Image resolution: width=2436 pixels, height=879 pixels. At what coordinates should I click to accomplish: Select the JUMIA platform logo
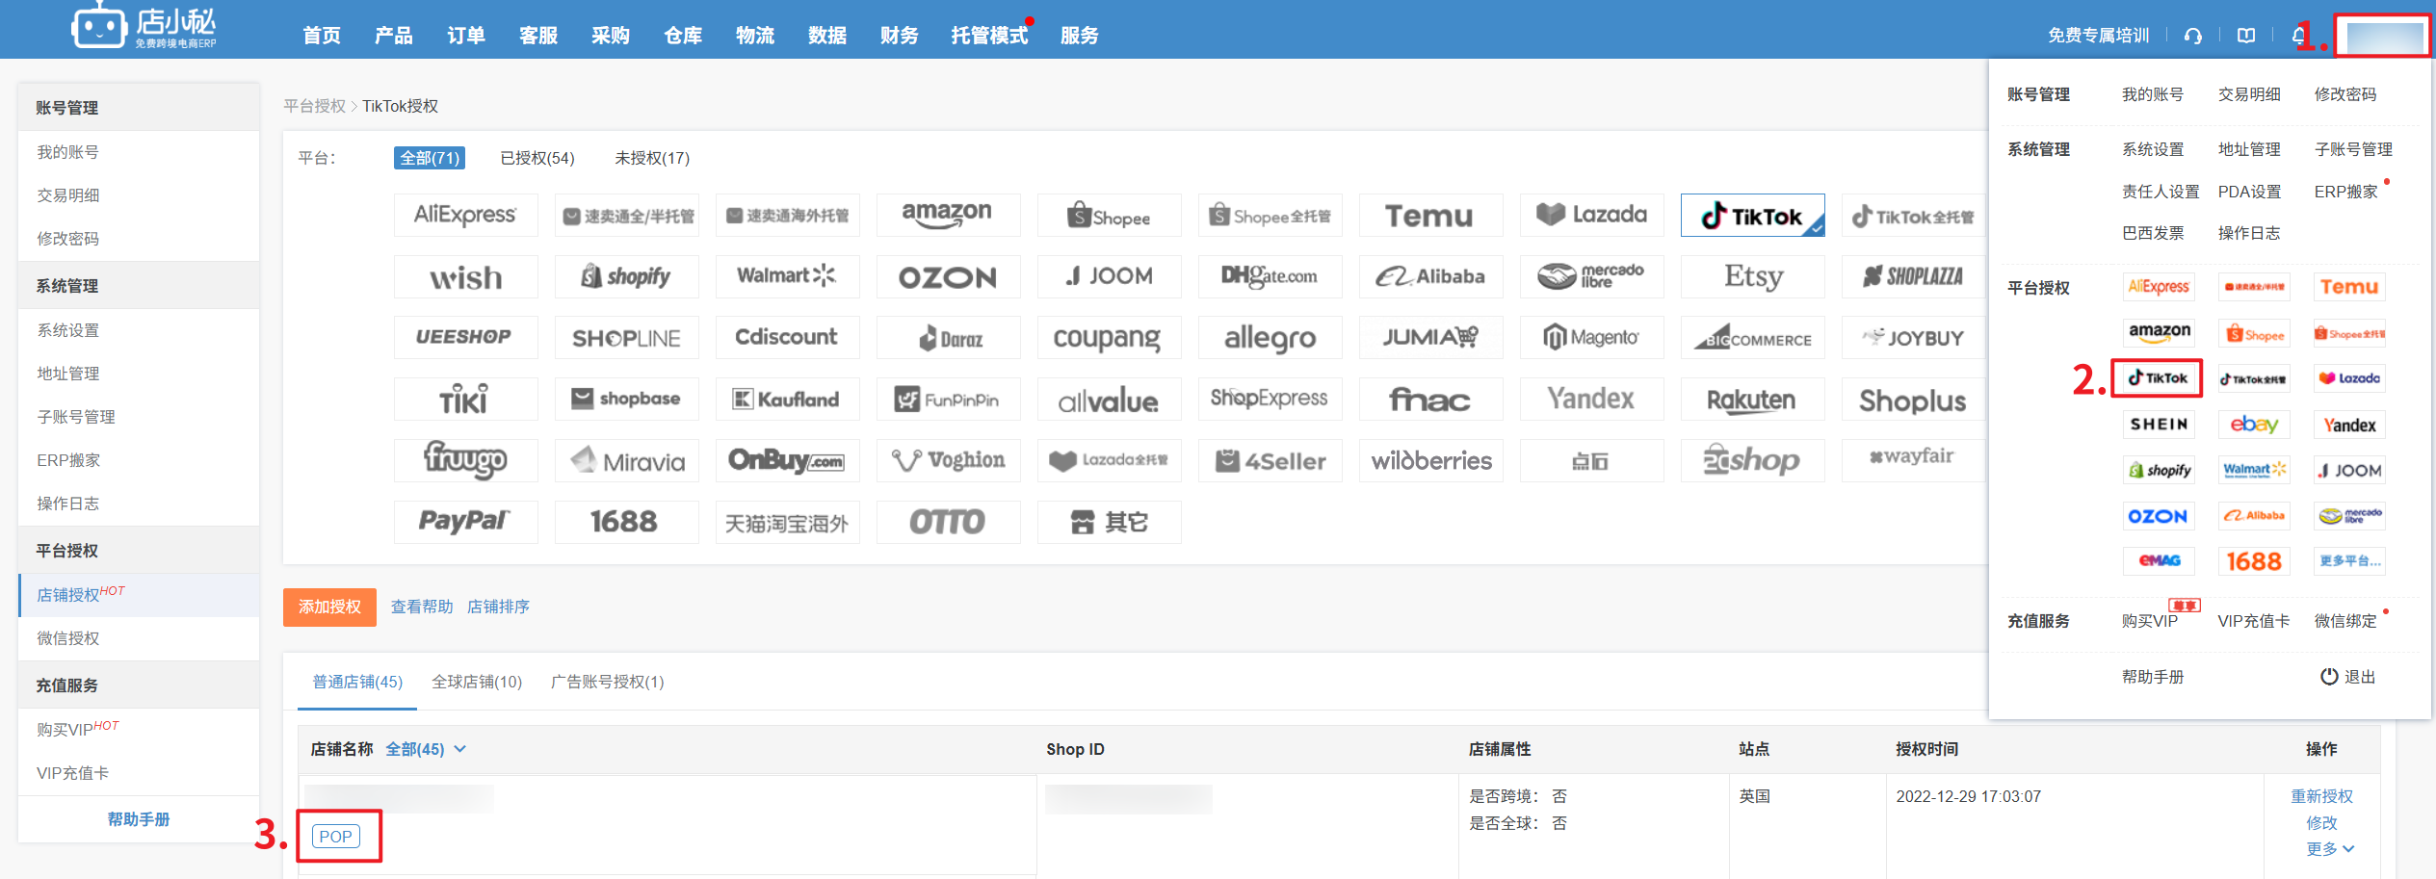pos(1431,338)
